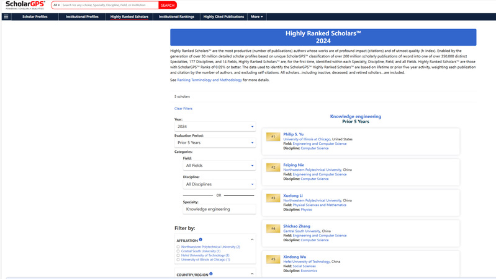The width and height of the screenshot is (496, 279).
Task: Open Ranking Terminology and Methodology link
Action: point(209,80)
